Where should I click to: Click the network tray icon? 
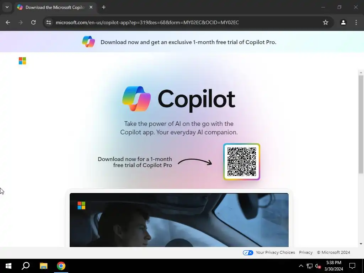(x=310, y=266)
